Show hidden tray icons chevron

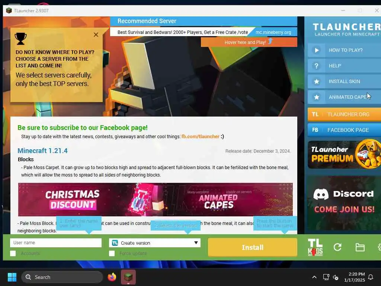(314, 277)
